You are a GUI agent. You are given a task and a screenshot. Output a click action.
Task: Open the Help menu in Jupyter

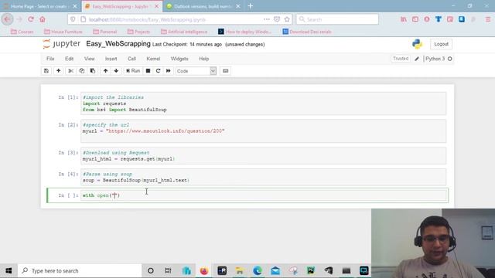click(x=203, y=59)
